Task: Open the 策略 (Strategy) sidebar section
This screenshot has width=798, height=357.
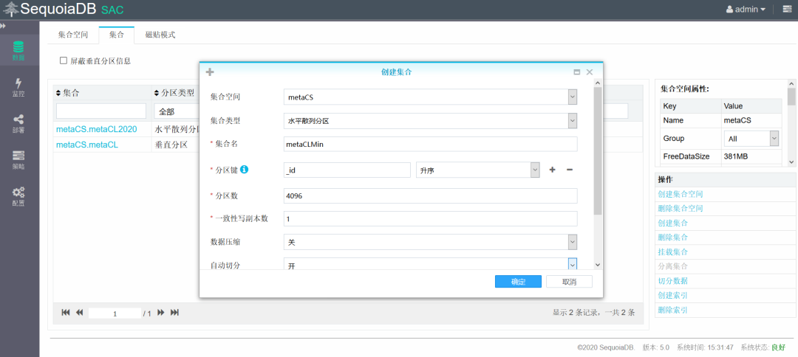Action: click(18, 159)
